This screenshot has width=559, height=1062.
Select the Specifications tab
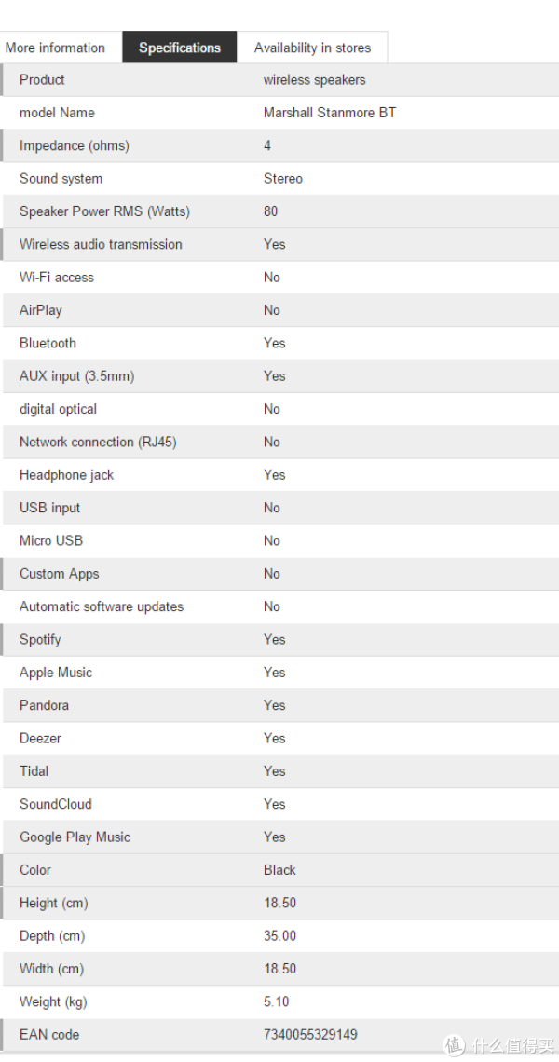(x=180, y=48)
